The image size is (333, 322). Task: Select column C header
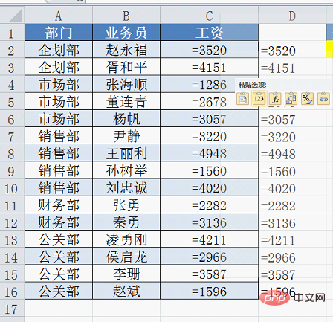pyautogui.click(x=209, y=16)
